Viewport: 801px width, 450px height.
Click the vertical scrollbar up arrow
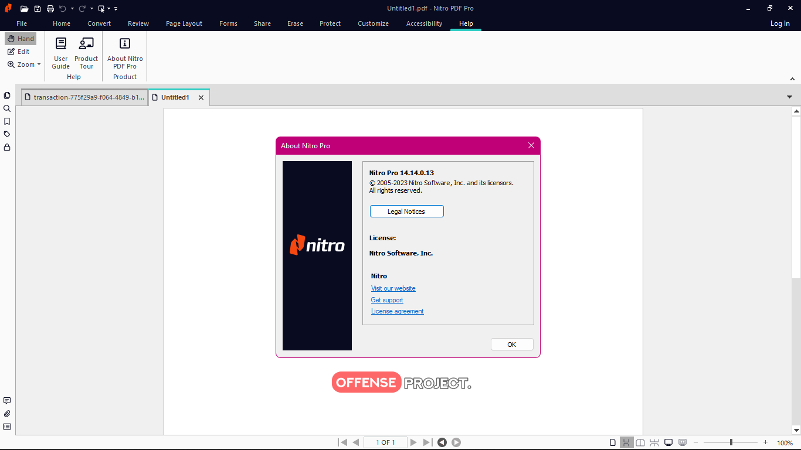pyautogui.click(x=796, y=111)
